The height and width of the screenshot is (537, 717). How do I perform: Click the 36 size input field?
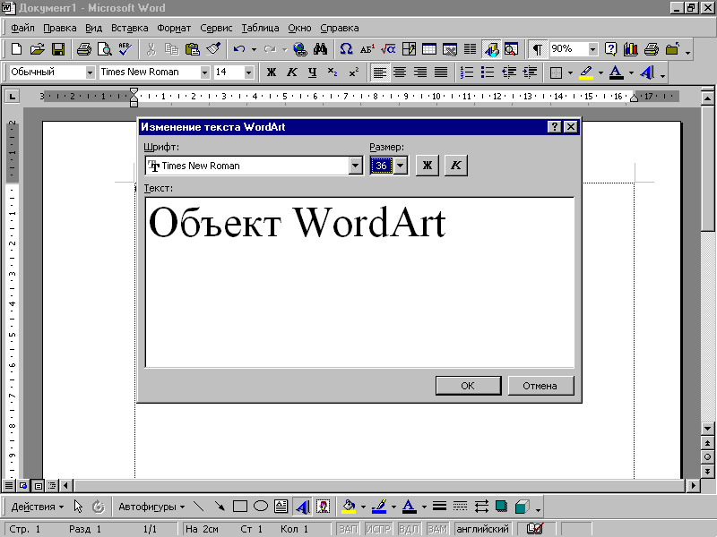(382, 166)
